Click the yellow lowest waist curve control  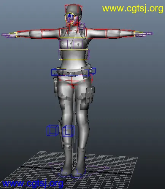(74, 60)
